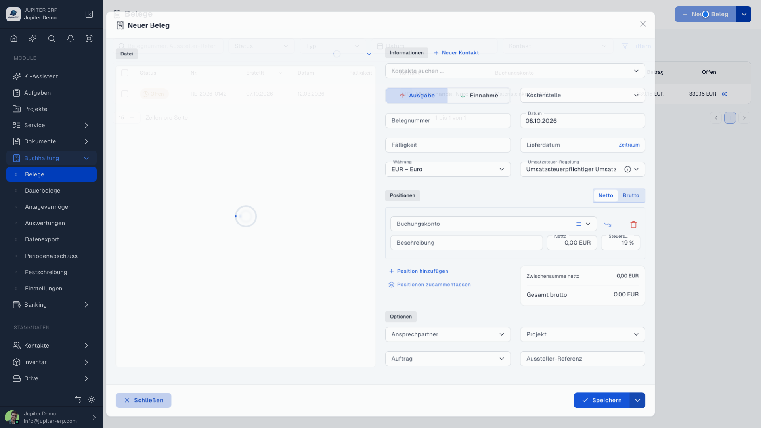761x428 pixels.
Task: Close the Neuer Beleg dialog with X
Action: point(643,24)
